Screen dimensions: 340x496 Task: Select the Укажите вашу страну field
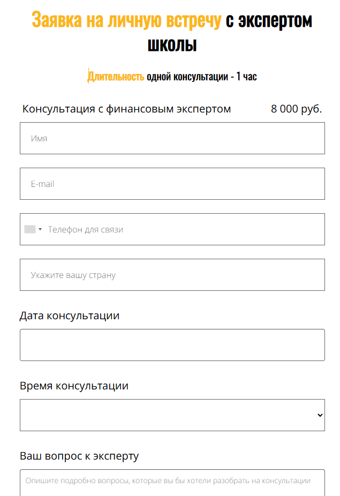pos(172,275)
